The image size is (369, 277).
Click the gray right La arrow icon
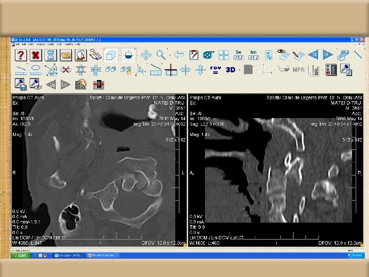65,85
